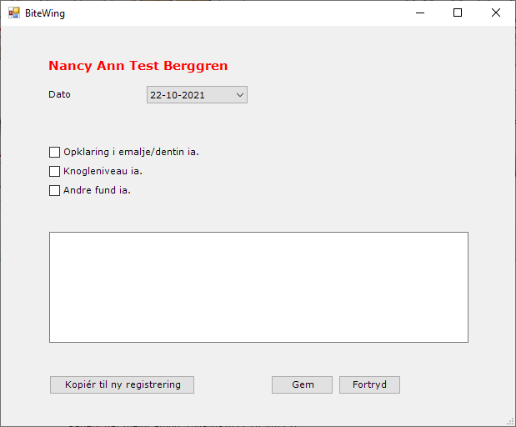Screen dimensions: 516x427
Task: Select the year 2021 in the date picker
Action: point(193,95)
